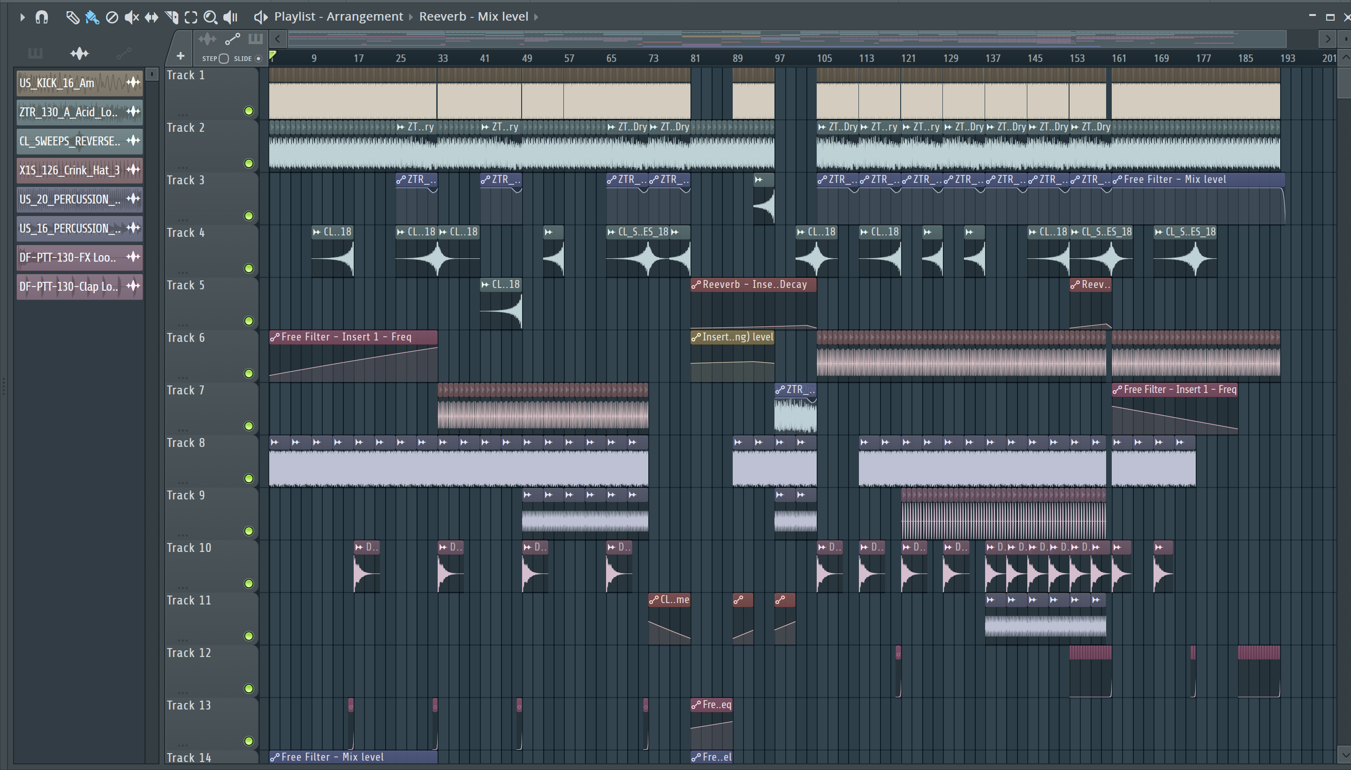Focus audio clips in the playlist
This screenshot has width=1351, height=770.
tap(207, 38)
